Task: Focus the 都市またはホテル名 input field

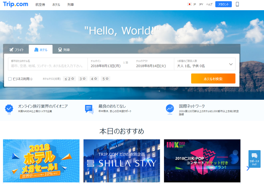Action: 48,64
